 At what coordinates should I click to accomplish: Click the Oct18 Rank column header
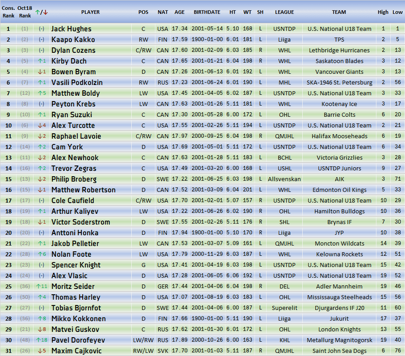tap(25, 12)
